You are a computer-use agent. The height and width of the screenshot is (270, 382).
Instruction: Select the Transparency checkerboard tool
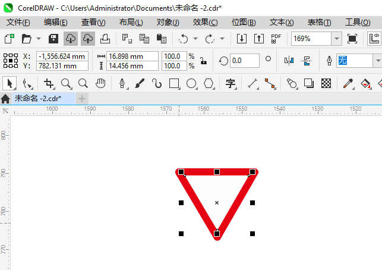point(326,83)
